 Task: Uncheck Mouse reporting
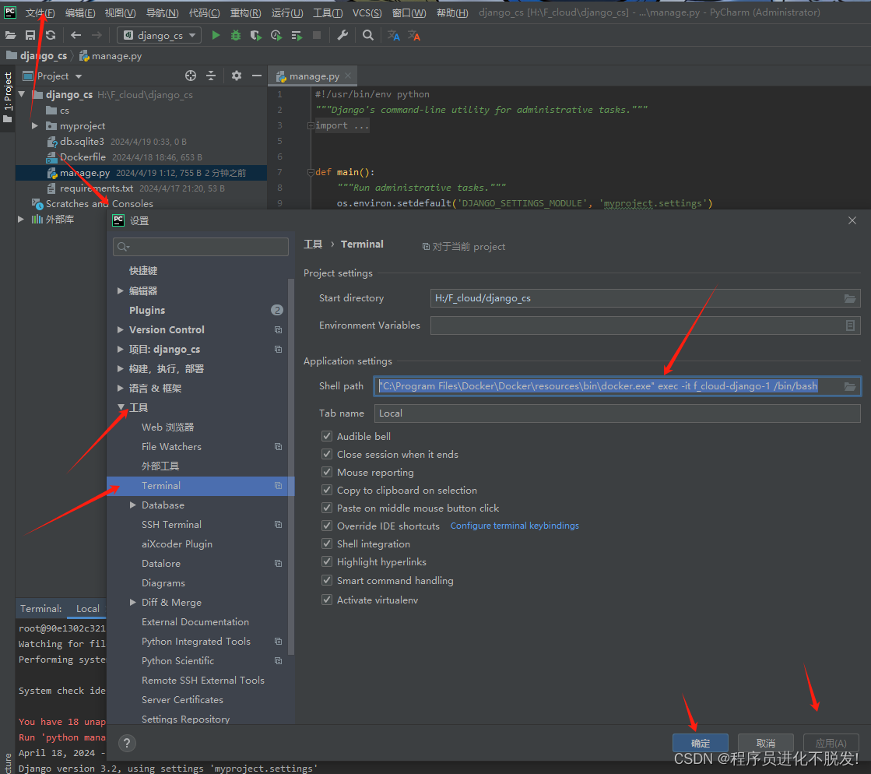327,472
